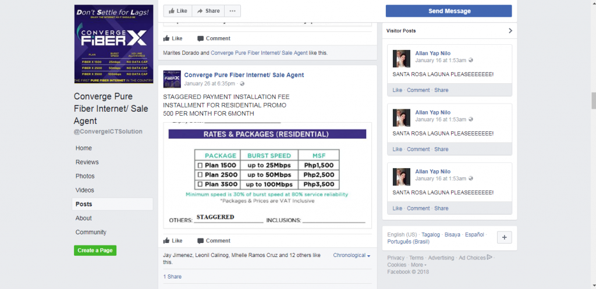Comment on the upper post above Marites Dorado
The height and width of the screenshot is (289, 596).
pyautogui.click(x=214, y=38)
